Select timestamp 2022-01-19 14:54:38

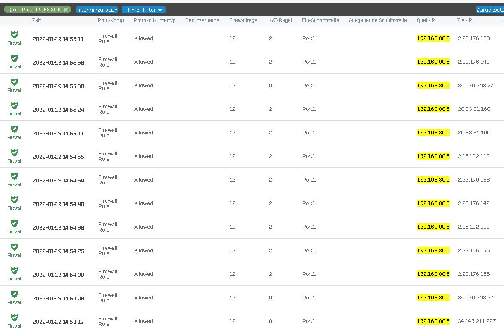(x=58, y=227)
